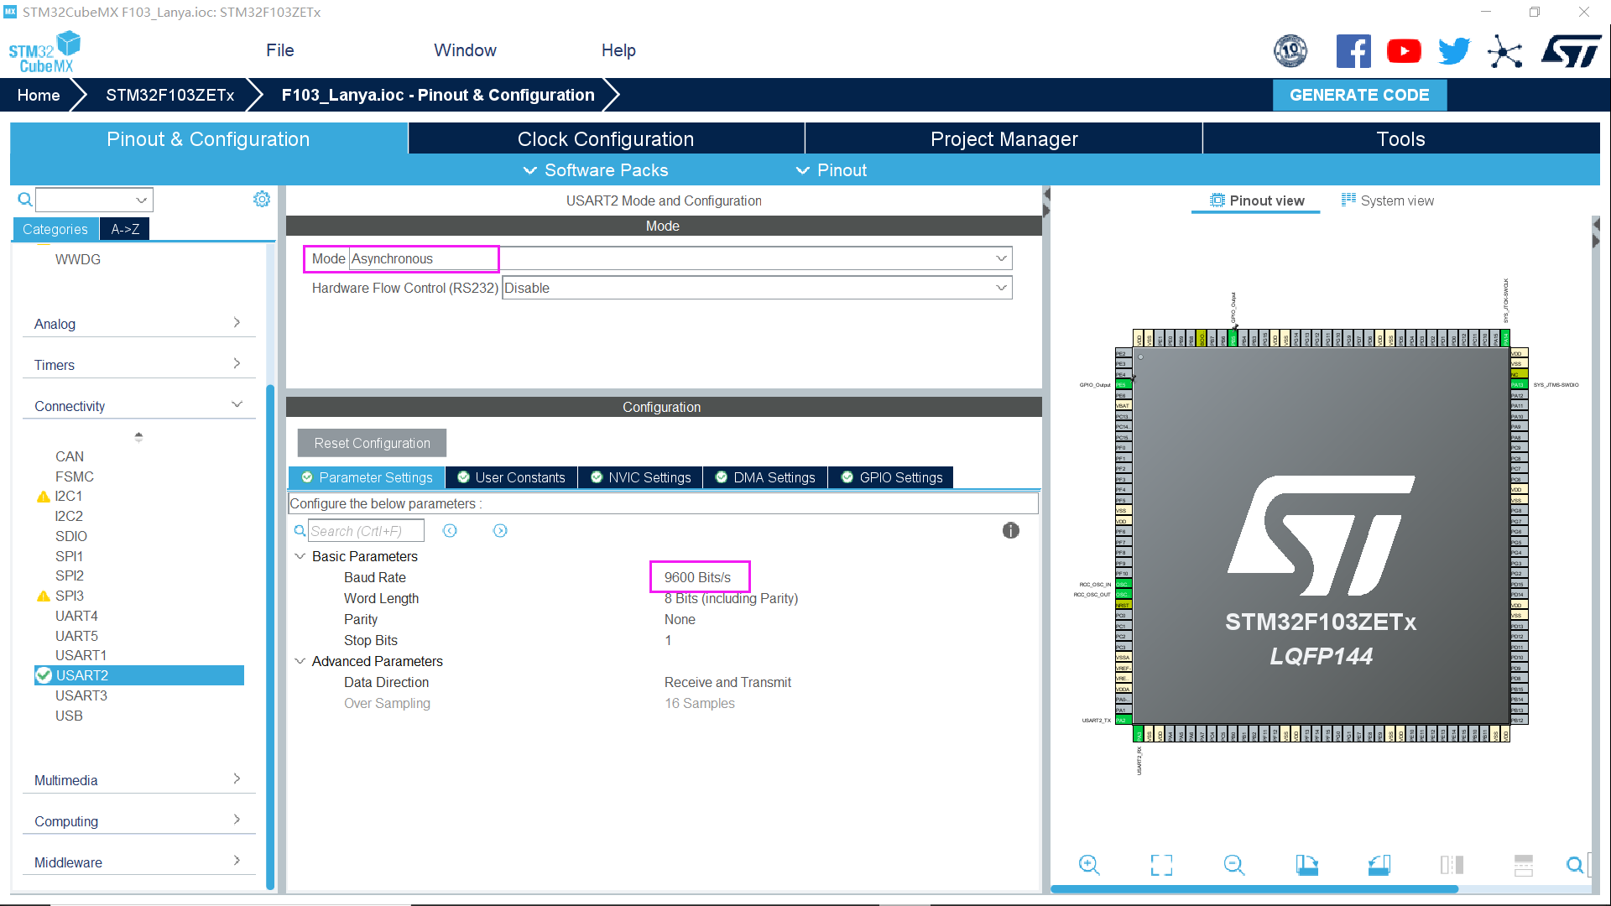Open the ST Twitter icon
Image resolution: width=1611 pixels, height=906 pixels.
[x=1454, y=51]
